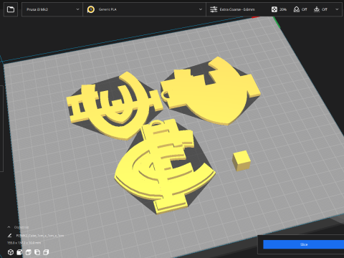Select the left side view cube icon

tap(37, 252)
